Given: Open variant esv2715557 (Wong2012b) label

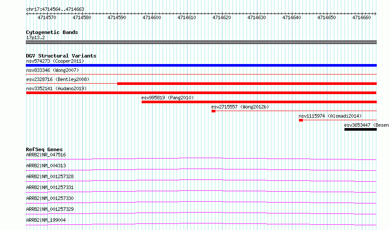Looking at the screenshot, I should coord(240,107).
